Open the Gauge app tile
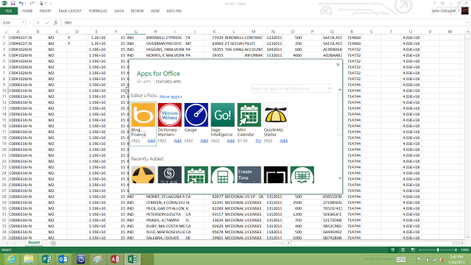Viewport: 471px width, 265px height. pyautogui.click(x=196, y=115)
